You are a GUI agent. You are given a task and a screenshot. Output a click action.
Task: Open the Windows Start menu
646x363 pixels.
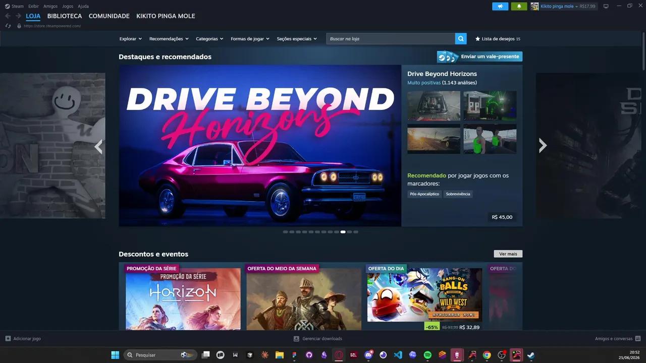click(115, 355)
